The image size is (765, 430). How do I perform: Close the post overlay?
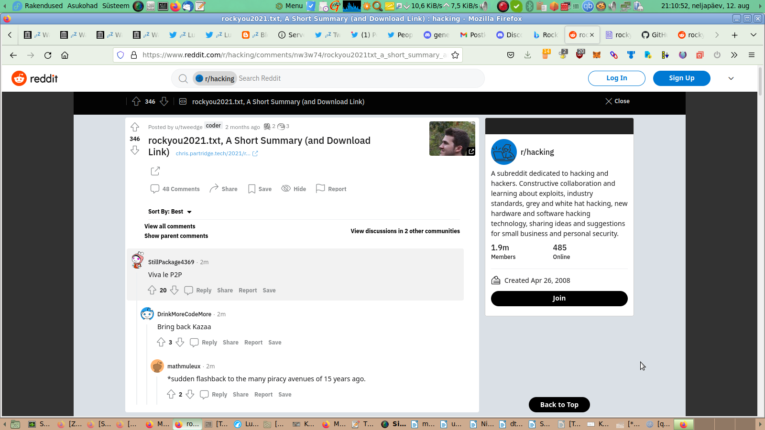pos(617,101)
